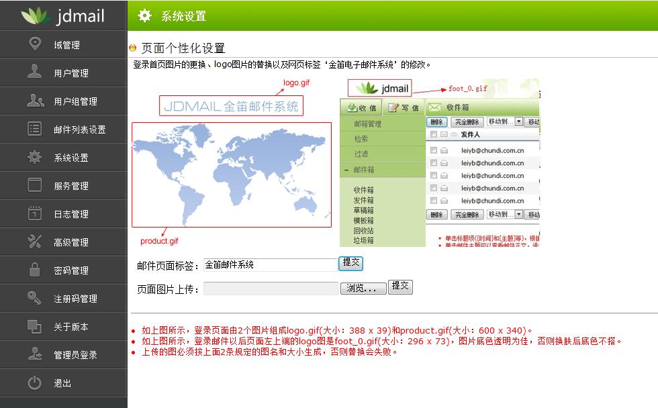
Task: Click the description starting 登录首页图片的更换
Action: [281, 64]
